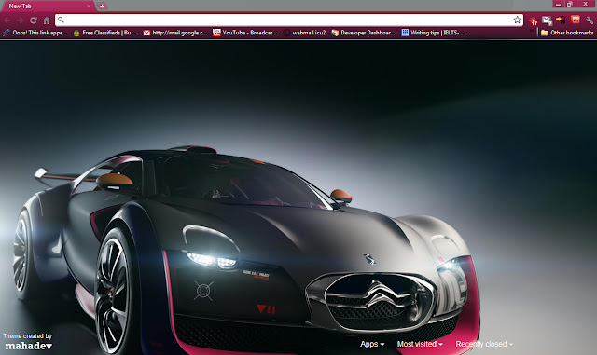Screen dimensions: 597x355
Task: Open the home page via house icon
Action: pos(47,20)
